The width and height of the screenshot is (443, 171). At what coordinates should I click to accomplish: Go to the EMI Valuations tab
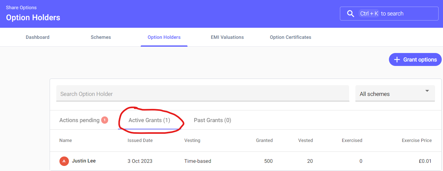point(227,37)
